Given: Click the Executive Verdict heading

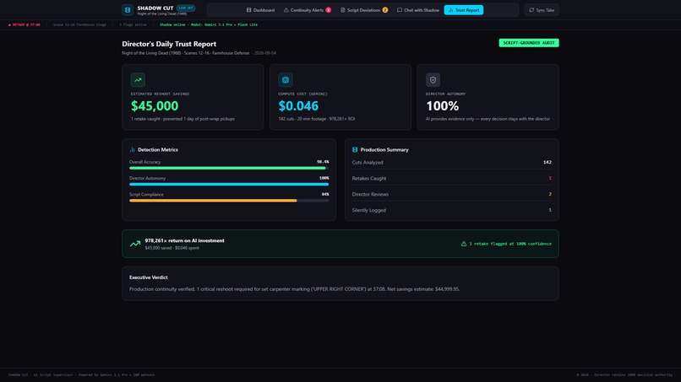Looking at the screenshot, I should pyautogui.click(x=149, y=277).
